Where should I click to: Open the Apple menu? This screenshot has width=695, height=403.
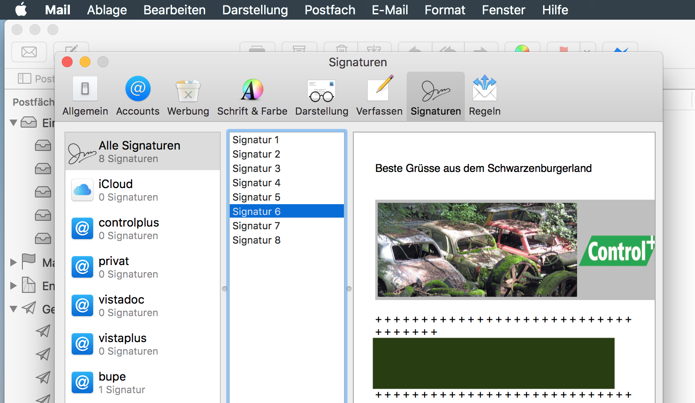(x=21, y=9)
